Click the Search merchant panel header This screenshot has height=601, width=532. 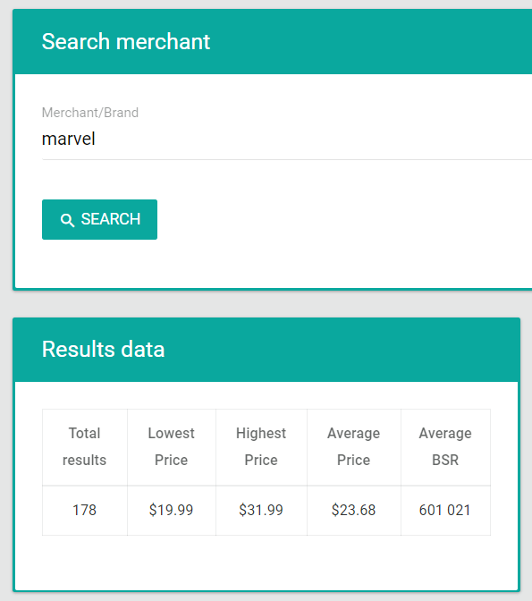tap(273, 41)
